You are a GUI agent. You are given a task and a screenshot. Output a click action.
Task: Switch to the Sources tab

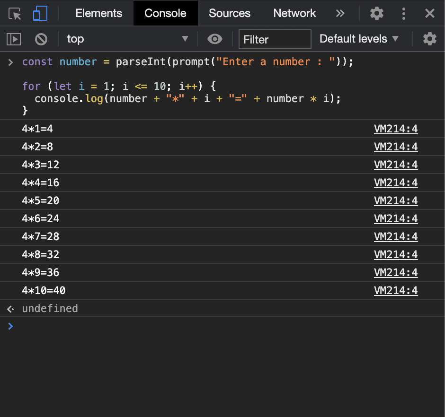[x=229, y=13]
